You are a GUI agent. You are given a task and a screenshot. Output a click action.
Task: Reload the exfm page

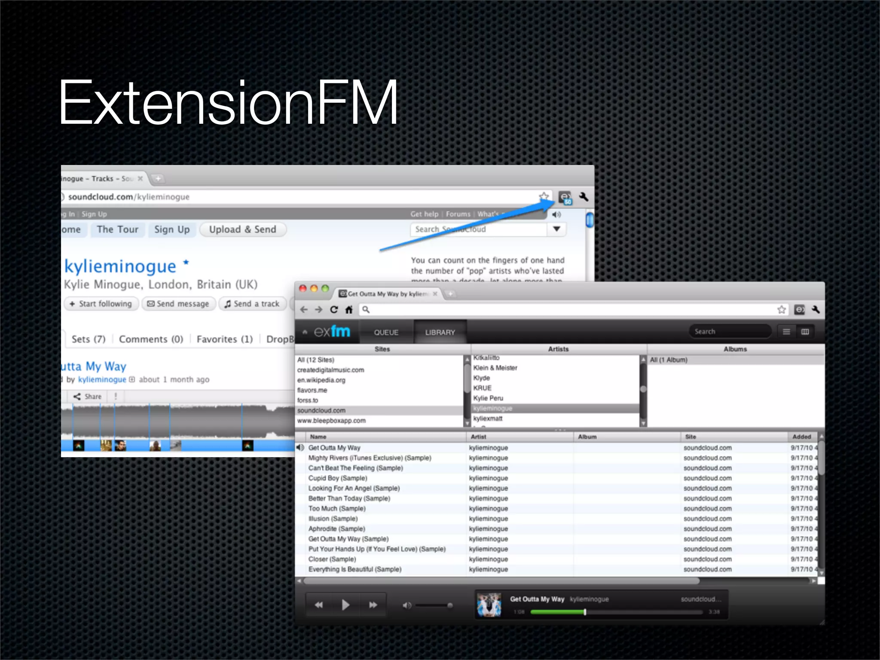pos(334,309)
